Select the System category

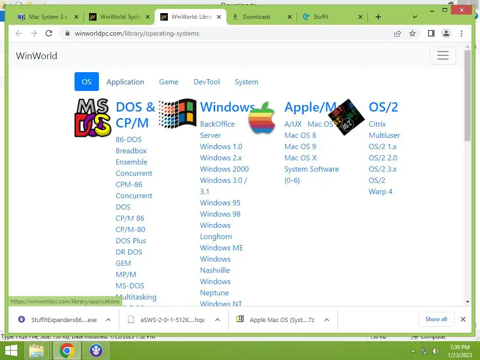coord(247,82)
